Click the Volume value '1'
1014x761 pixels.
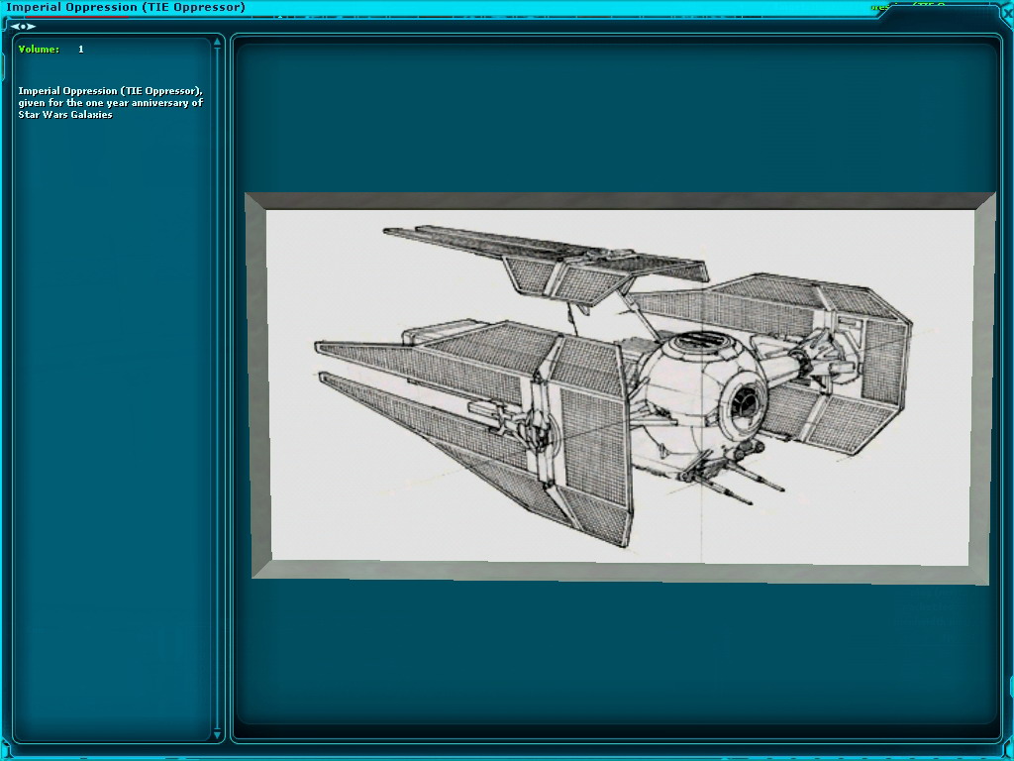81,50
